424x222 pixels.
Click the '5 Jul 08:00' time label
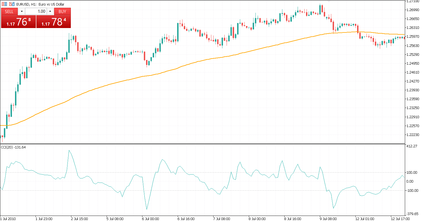tap(115, 219)
